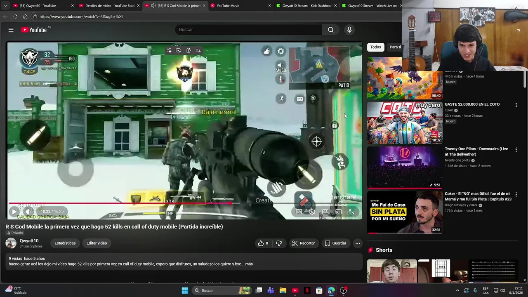Open the Estadísticas button
The image size is (528, 297).
[x=65, y=243]
